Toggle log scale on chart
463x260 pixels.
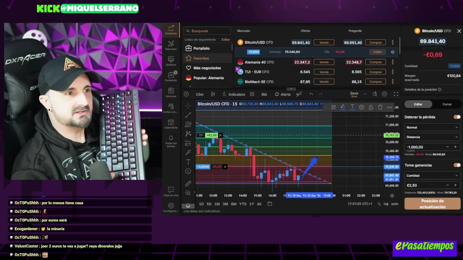(386, 204)
